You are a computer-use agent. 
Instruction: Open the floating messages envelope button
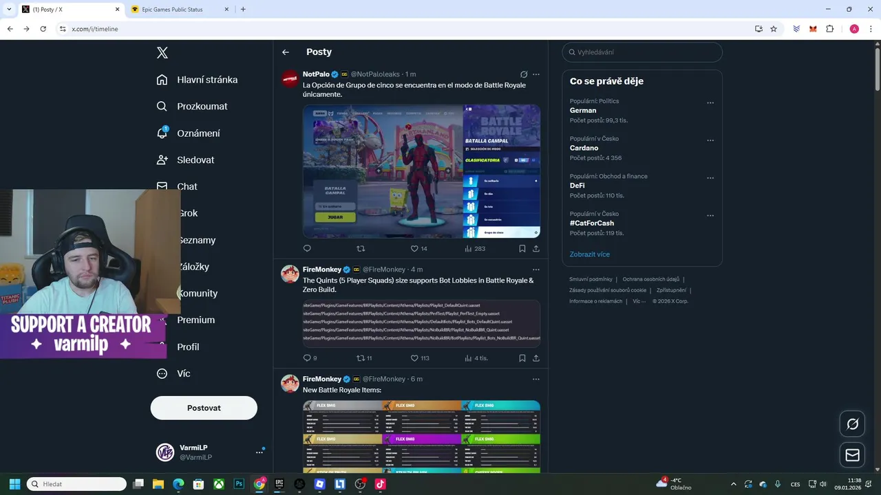(852, 455)
